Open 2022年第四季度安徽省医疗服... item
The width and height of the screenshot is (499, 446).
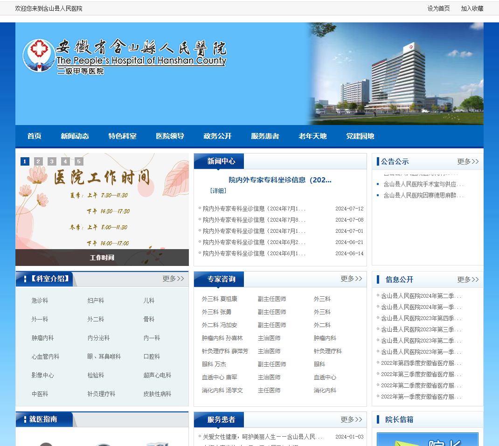tap(421, 363)
